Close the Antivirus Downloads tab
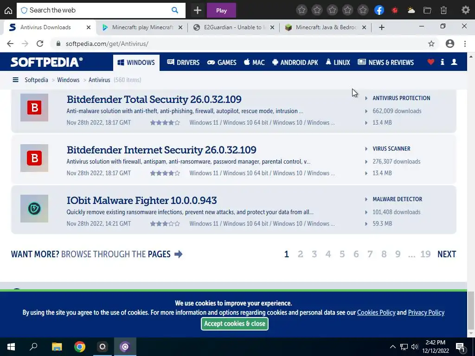Screen dimensions: 475x356 89,27
